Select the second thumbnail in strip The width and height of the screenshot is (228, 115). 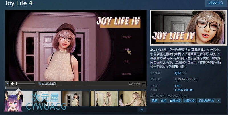pyautogui.click(x=47, y=98)
